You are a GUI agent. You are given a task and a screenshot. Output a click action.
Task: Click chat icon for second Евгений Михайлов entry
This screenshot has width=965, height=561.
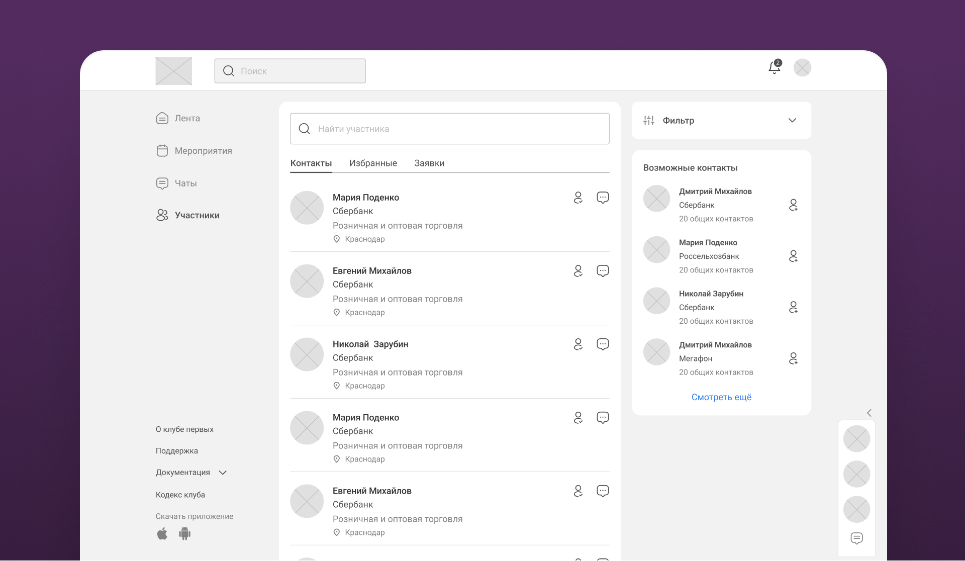[603, 491]
